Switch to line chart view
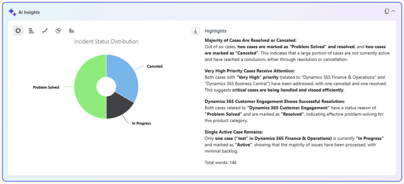Image resolution: width=404 pixels, height=184 pixels. (45, 31)
